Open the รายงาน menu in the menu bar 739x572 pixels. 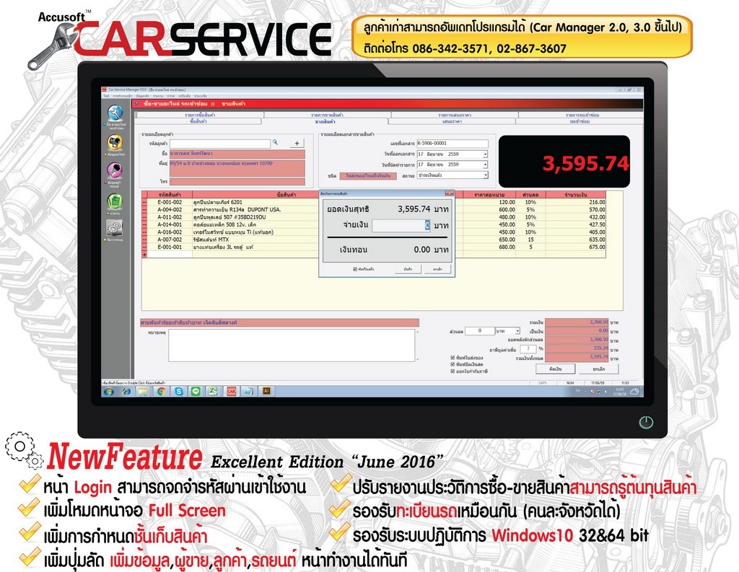click(x=158, y=96)
